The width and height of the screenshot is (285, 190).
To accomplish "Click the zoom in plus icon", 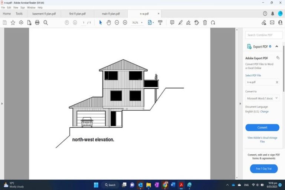I will coord(125,23).
